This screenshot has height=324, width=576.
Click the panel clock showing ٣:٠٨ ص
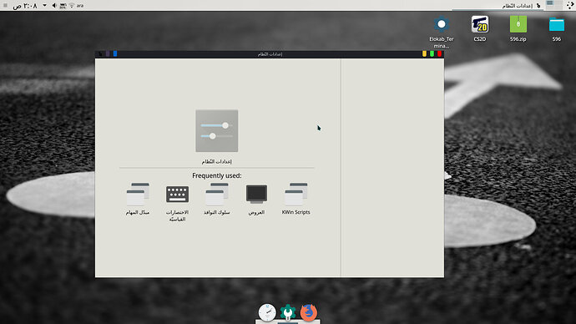tap(25, 6)
